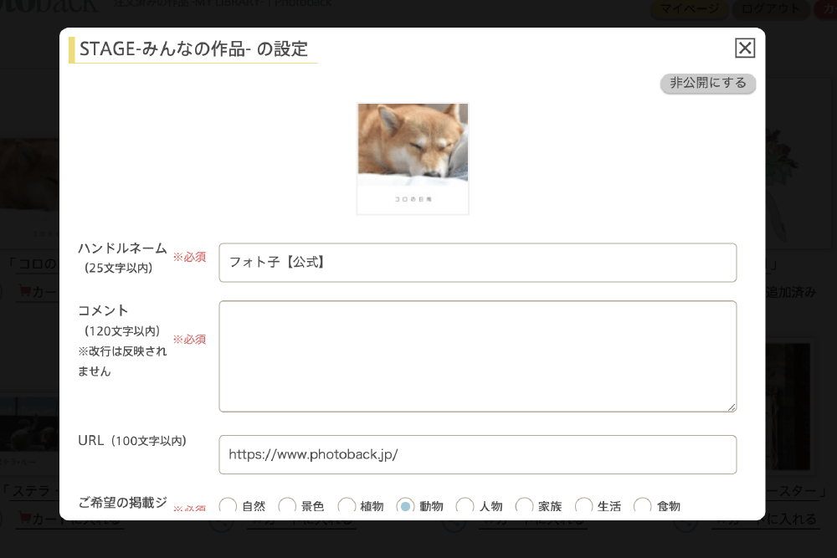Select the 生活 genre option
Screen dimensions: 837x558
point(584,506)
